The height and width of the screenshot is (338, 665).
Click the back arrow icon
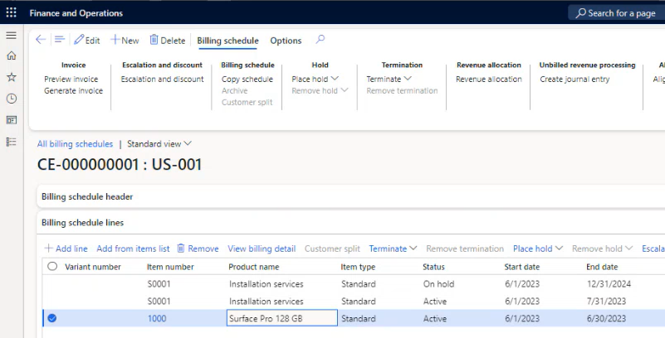(x=41, y=40)
